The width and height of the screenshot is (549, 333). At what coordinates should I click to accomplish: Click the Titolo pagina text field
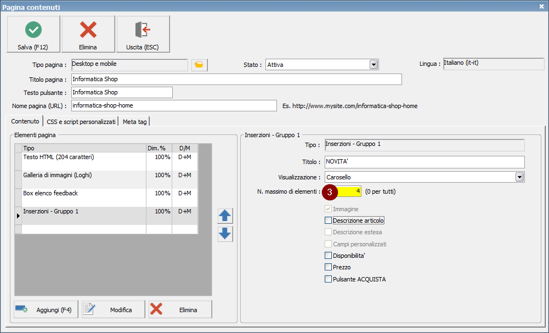(236, 80)
